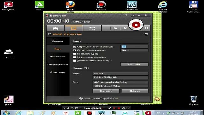Select the Mozilla Firefox desktop shortcut
Screen dimensions: 204x115
pos(70,6)
